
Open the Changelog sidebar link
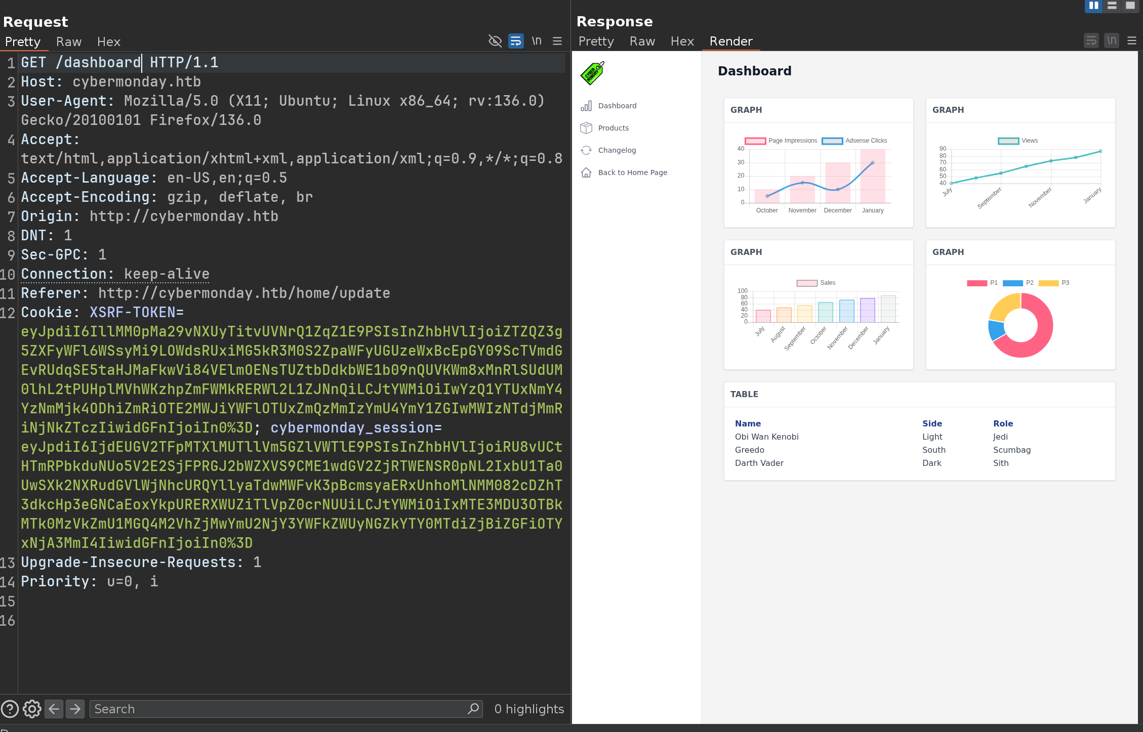617,150
